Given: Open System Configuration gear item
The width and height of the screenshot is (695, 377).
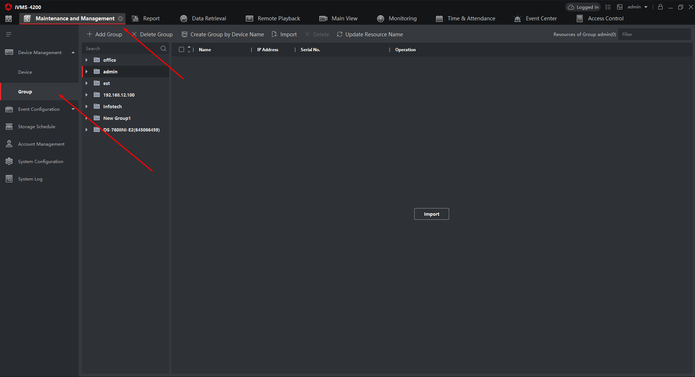Looking at the screenshot, I should (x=40, y=162).
